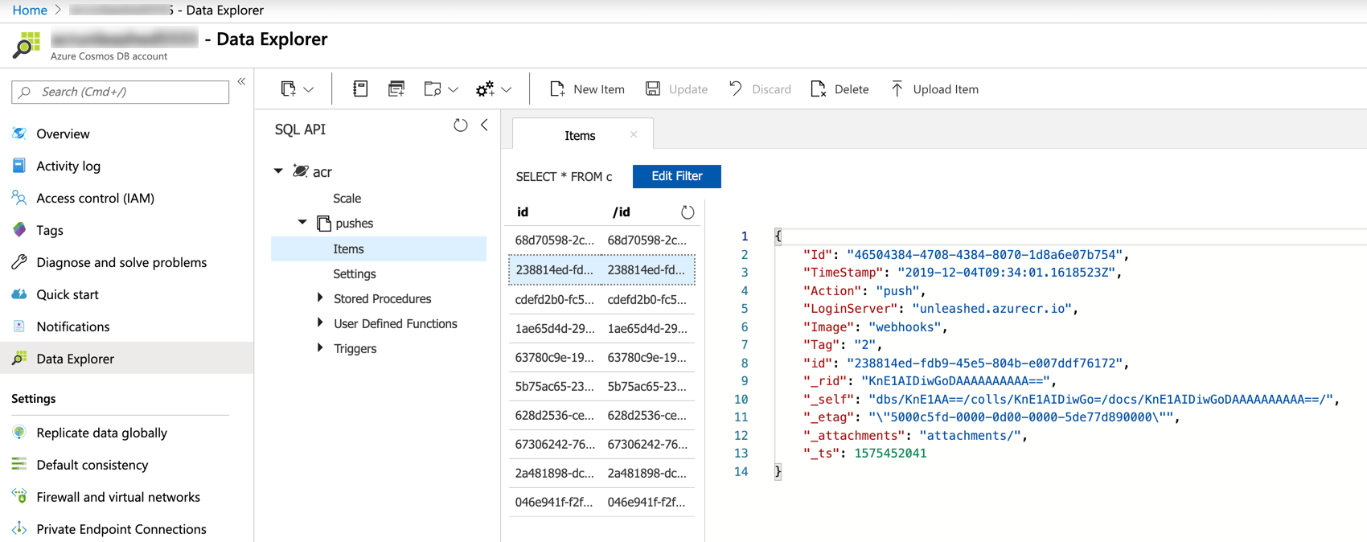
Task: Open Private Endpoint Connections
Action: (121, 529)
